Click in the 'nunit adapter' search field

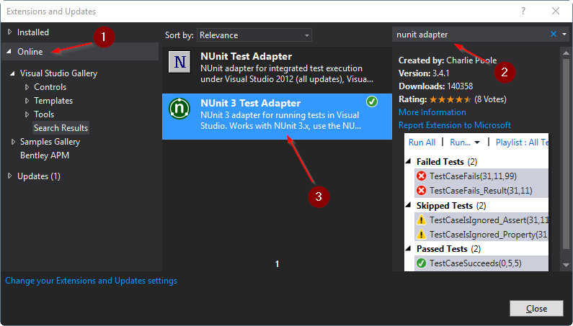470,35
